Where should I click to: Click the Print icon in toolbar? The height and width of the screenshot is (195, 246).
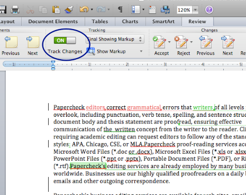point(15,10)
